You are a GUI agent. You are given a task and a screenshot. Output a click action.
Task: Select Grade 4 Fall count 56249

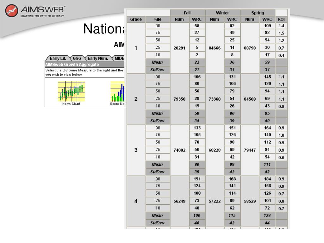click(179, 201)
